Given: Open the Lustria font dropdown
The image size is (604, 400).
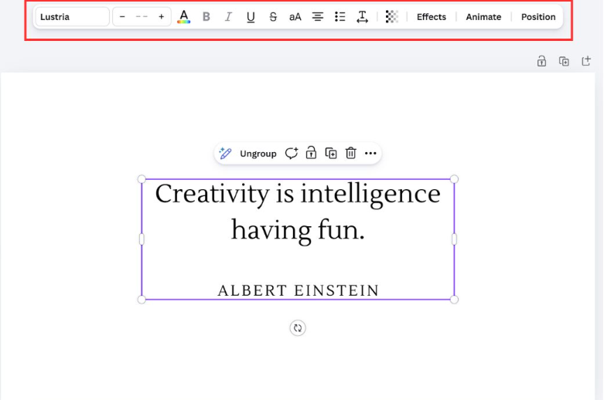Looking at the screenshot, I should (x=71, y=17).
